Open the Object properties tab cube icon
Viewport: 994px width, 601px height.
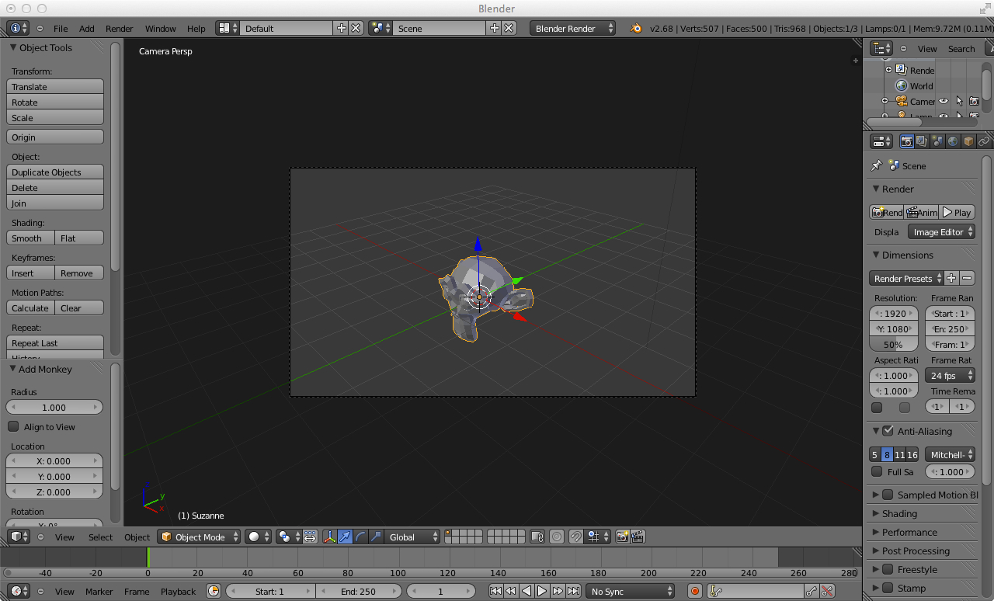(x=968, y=141)
